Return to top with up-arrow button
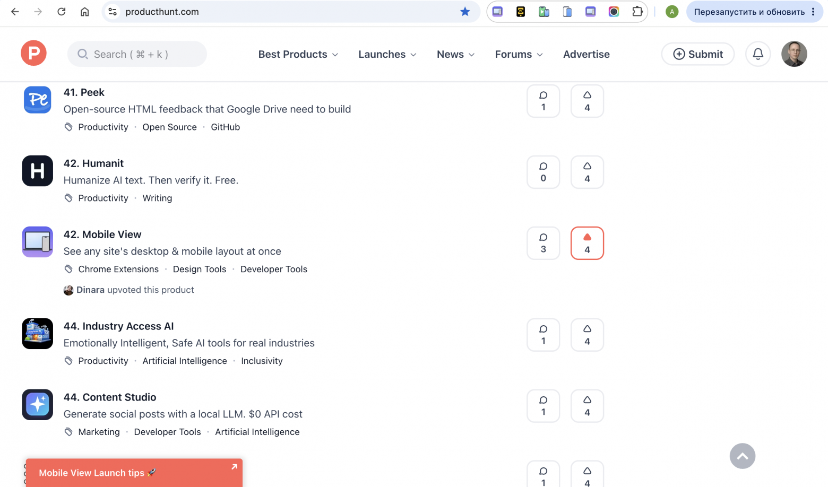The height and width of the screenshot is (487, 828). coord(742,456)
